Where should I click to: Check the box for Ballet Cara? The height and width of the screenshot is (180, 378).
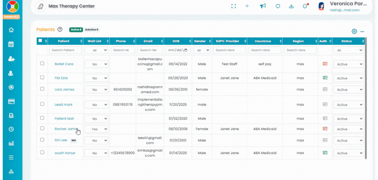42,64
